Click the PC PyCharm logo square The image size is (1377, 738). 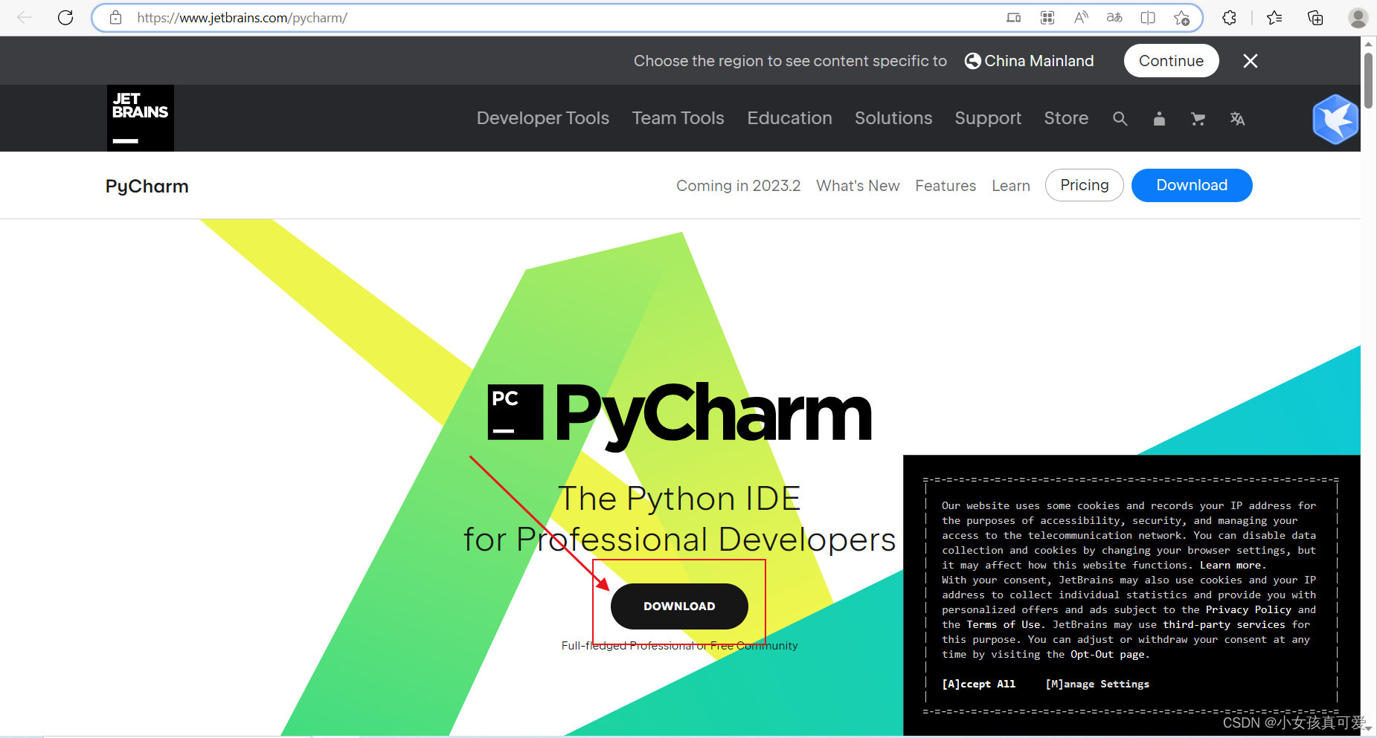pyautogui.click(x=515, y=412)
